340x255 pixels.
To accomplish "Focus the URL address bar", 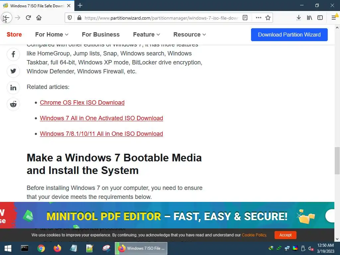I will point(161,18).
